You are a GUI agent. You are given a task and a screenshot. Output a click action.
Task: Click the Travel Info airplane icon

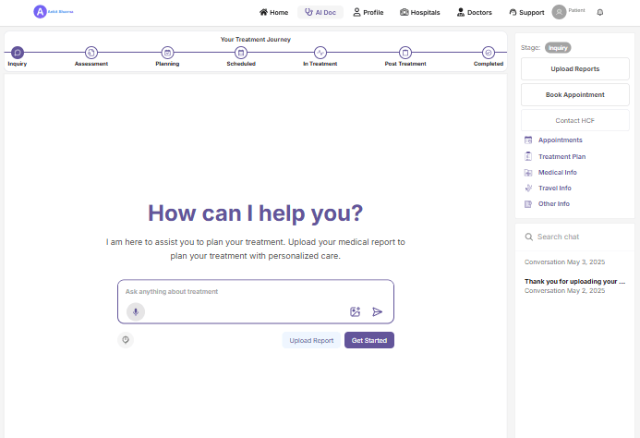click(528, 188)
